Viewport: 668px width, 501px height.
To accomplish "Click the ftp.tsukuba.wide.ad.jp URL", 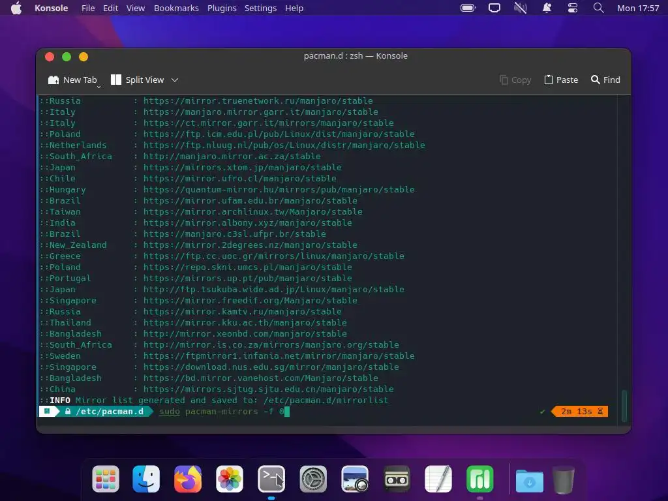I will click(x=274, y=289).
